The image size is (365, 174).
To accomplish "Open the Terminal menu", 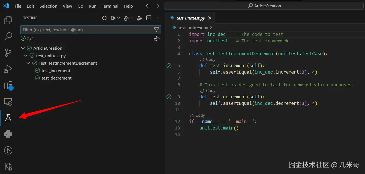I will (110, 6).
